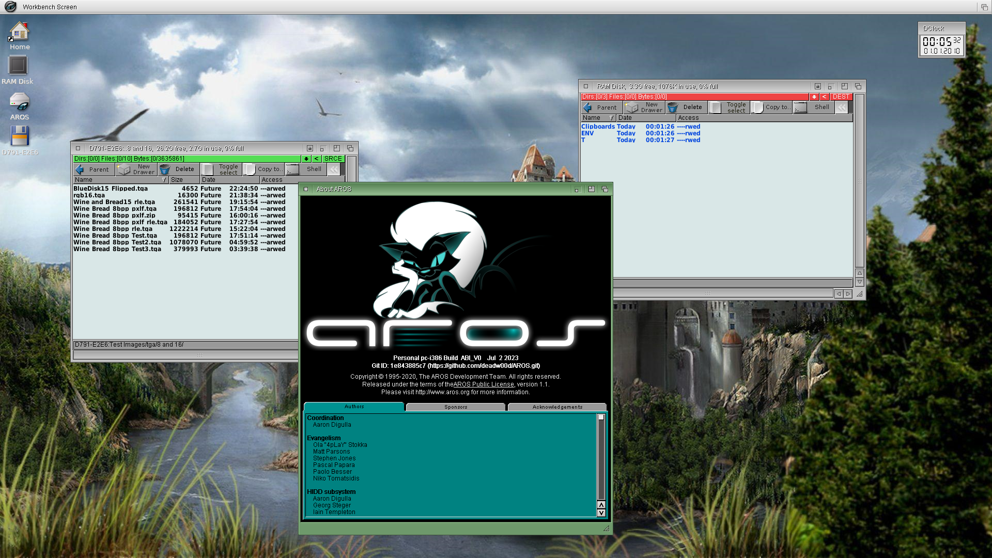
Task: Click Date column header in RAM Disk window
Action: coord(646,118)
